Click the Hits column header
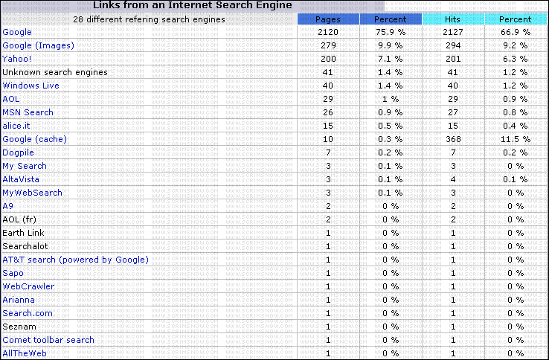 tap(453, 19)
